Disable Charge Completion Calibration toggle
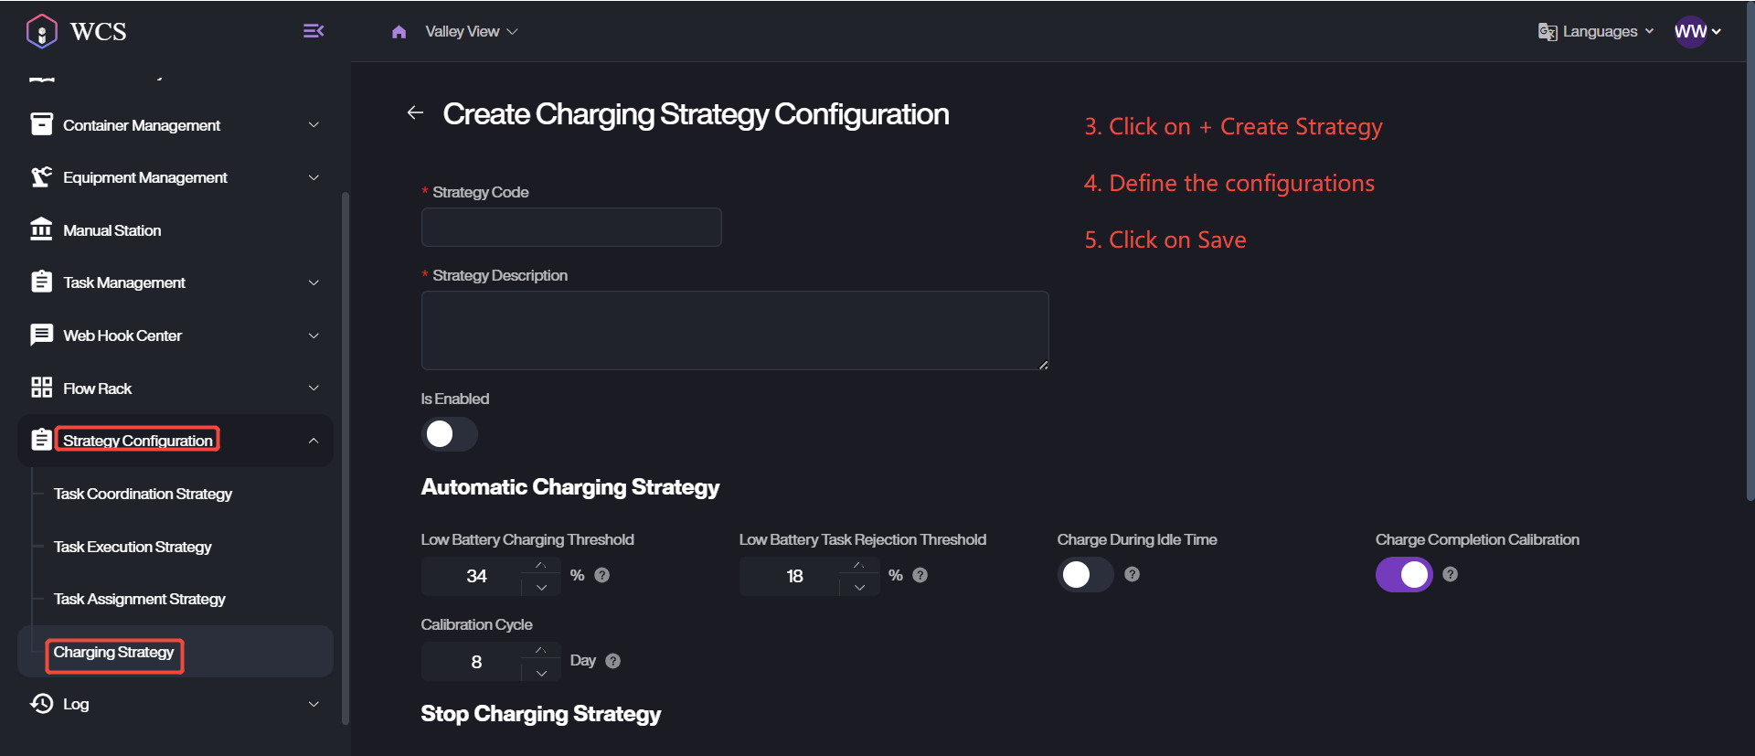This screenshot has height=756, width=1755. (1403, 574)
